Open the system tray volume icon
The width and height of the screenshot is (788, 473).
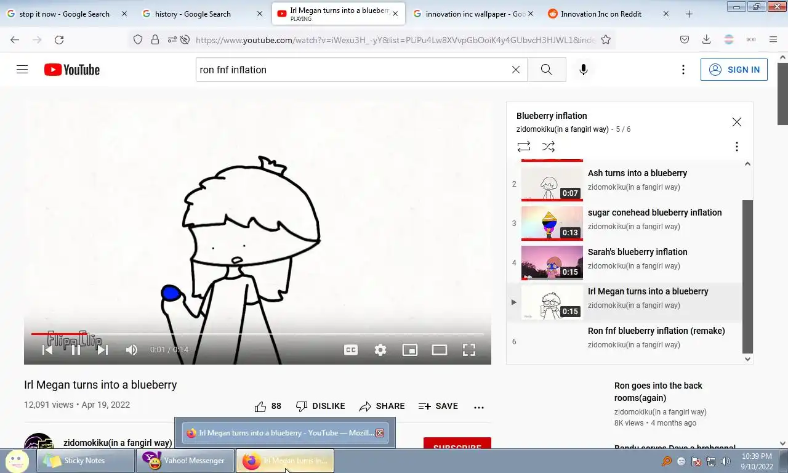(x=725, y=461)
